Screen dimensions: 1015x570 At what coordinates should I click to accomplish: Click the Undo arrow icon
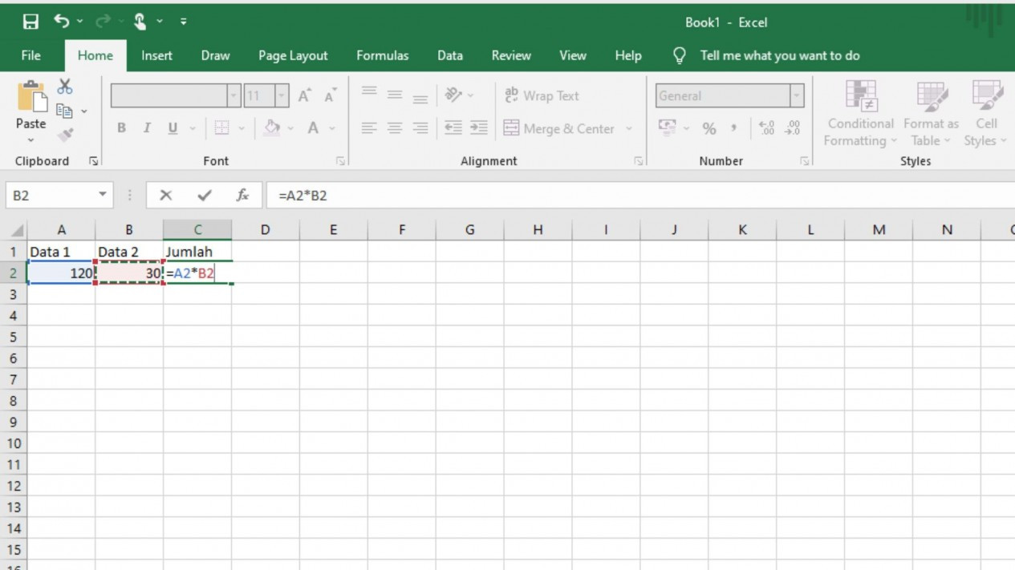(62, 22)
